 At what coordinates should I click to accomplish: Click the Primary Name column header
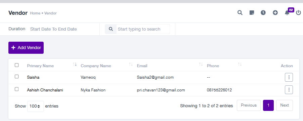coord(40,66)
